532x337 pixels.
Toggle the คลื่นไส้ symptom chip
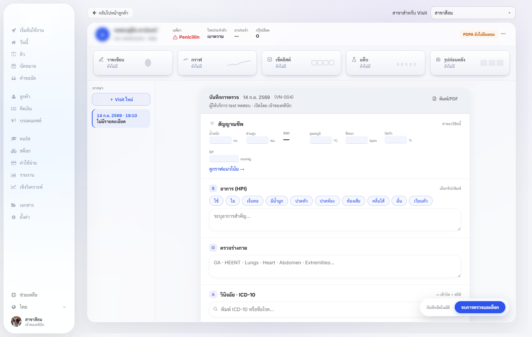(x=378, y=201)
